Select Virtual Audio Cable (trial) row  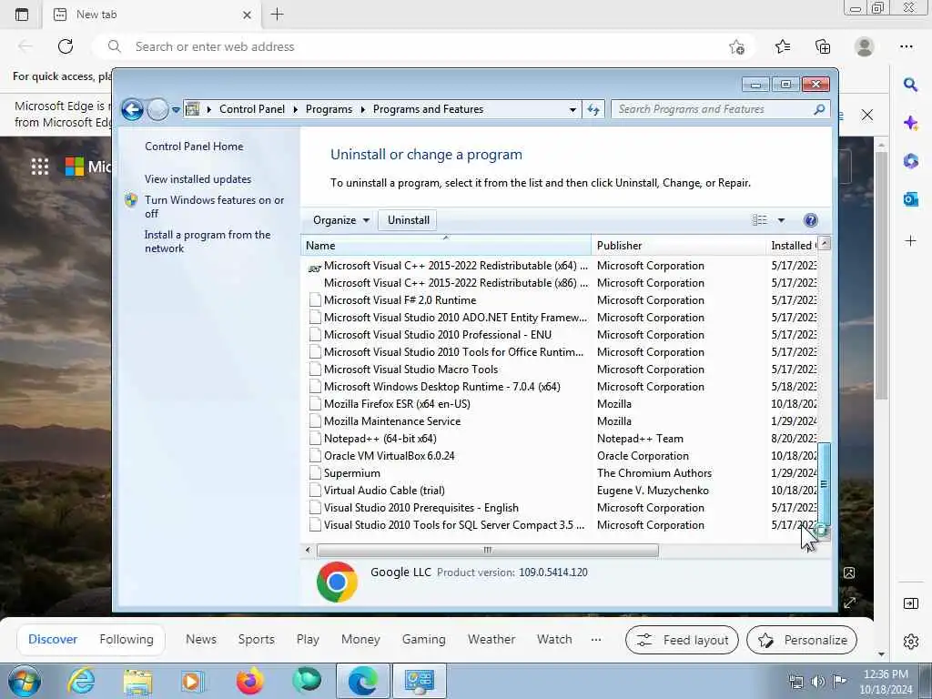coord(560,491)
